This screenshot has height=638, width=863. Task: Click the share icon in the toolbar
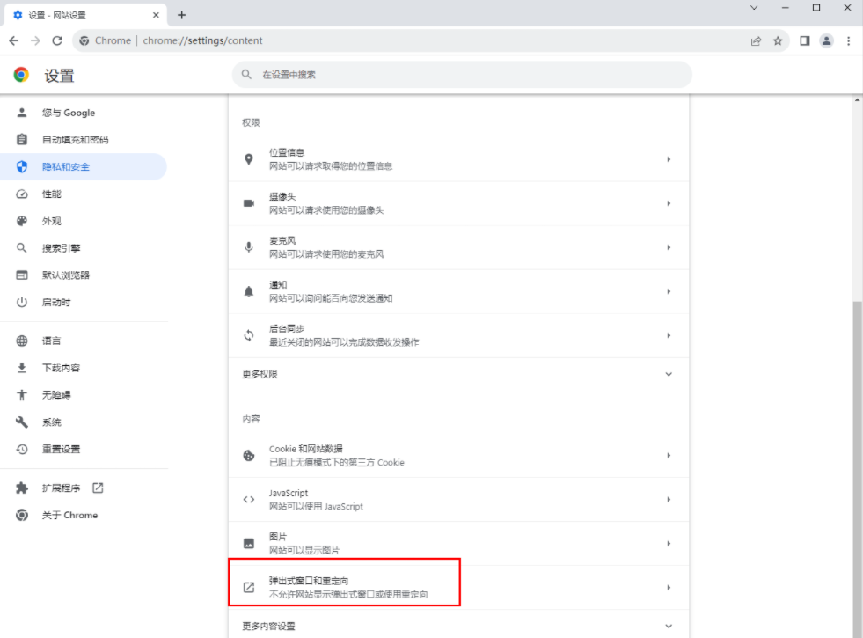coord(755,40)
